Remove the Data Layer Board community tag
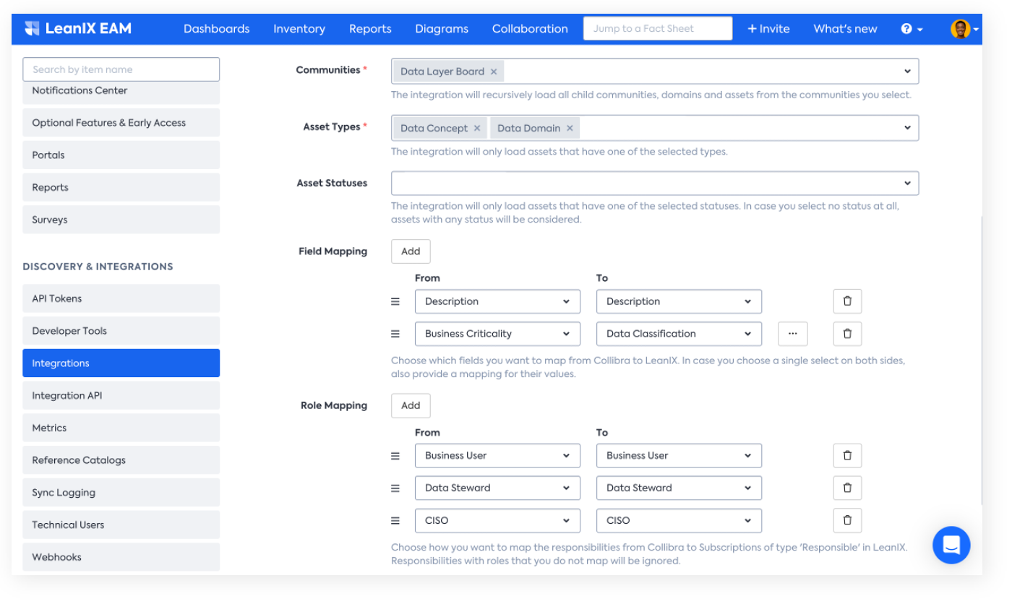 click(x=494, y=72)
